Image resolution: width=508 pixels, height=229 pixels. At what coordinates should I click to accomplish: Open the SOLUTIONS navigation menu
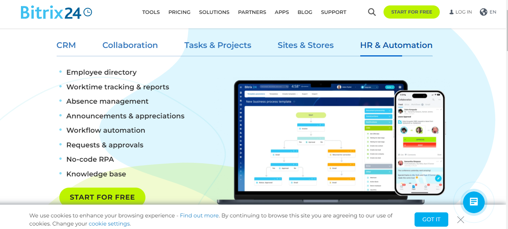coord(214,12)
